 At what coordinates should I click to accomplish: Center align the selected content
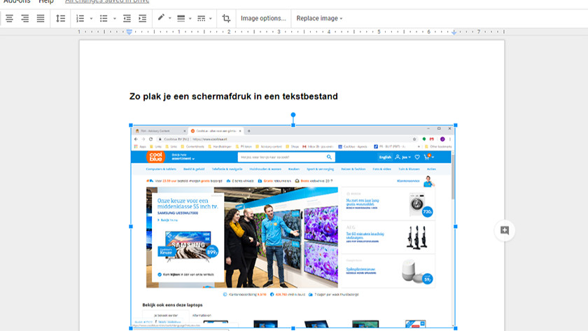(x=9, y=18)
